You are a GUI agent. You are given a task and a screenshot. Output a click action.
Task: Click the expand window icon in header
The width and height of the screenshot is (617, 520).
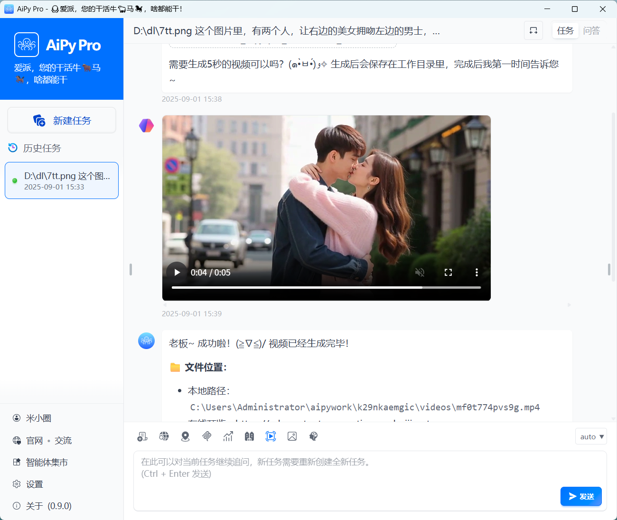(533, 31)
